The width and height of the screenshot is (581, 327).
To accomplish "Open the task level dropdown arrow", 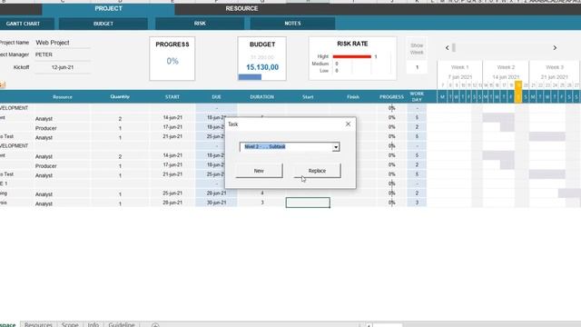I will pos(336,147).
